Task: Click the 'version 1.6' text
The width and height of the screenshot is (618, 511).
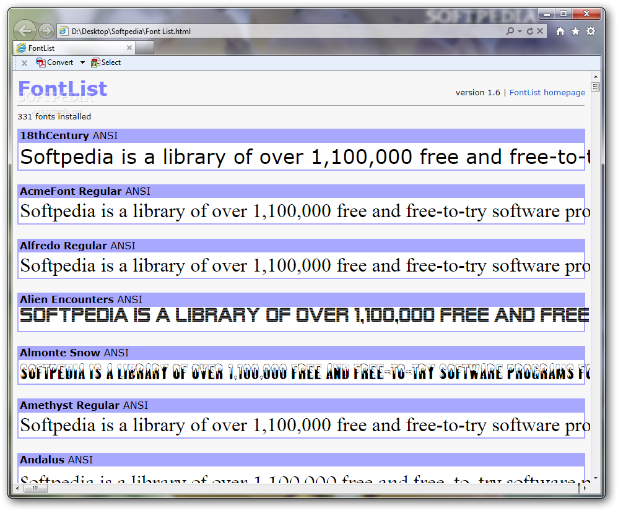Action: click(477, 93)
